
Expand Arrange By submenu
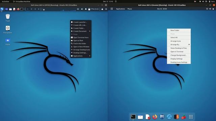click(179, 45)
